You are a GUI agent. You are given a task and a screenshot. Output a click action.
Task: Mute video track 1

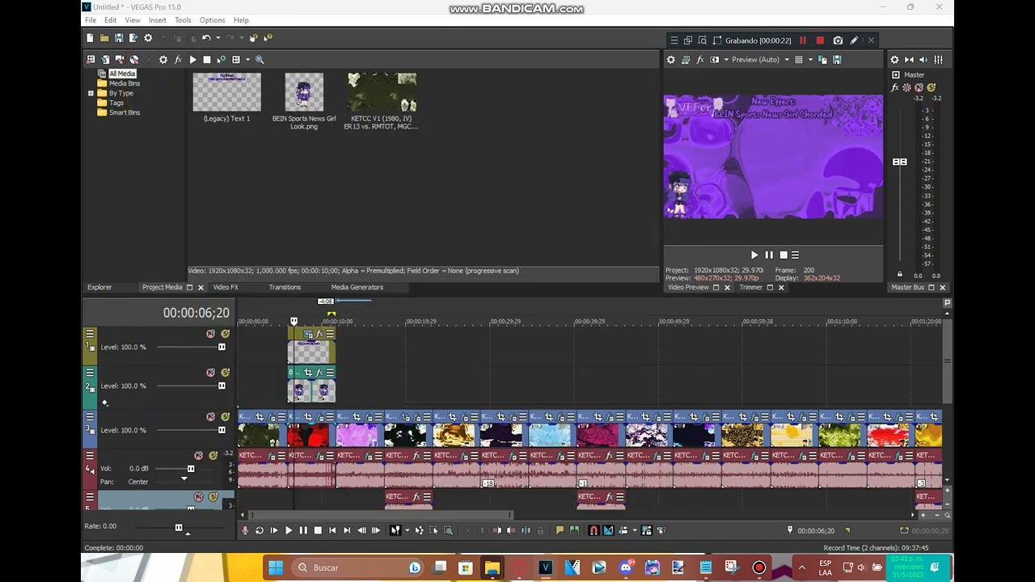(x=210, y=334)
